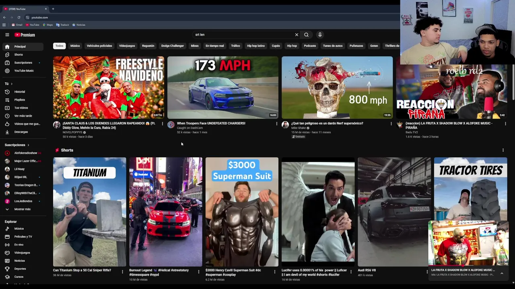The image size is (515, 289).
Task: Play the Audi RS6 V8 short
Action: (394, 212)
